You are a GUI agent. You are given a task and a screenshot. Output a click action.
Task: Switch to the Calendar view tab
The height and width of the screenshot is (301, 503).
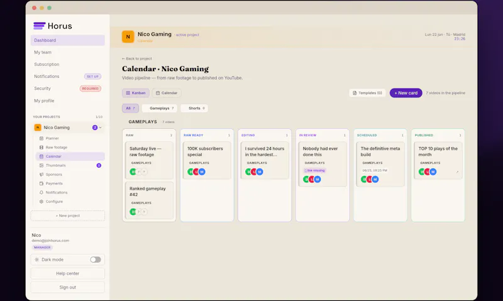point(167,93)
